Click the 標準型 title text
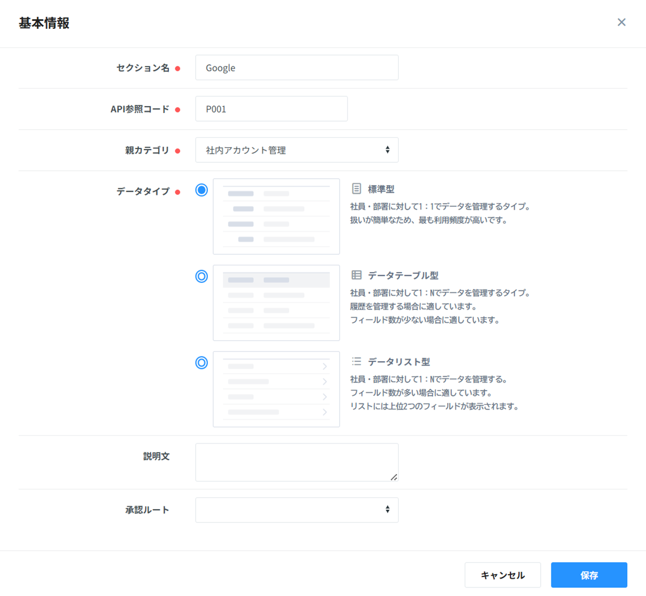The image size is (646, 596). pos(381,189)
